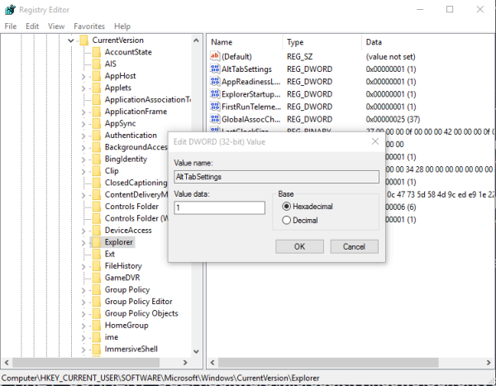Screen dimensions: 496x386
Task: Click the FirstRunTeleme... DWORD icon
Action: [x=215, y=107]
